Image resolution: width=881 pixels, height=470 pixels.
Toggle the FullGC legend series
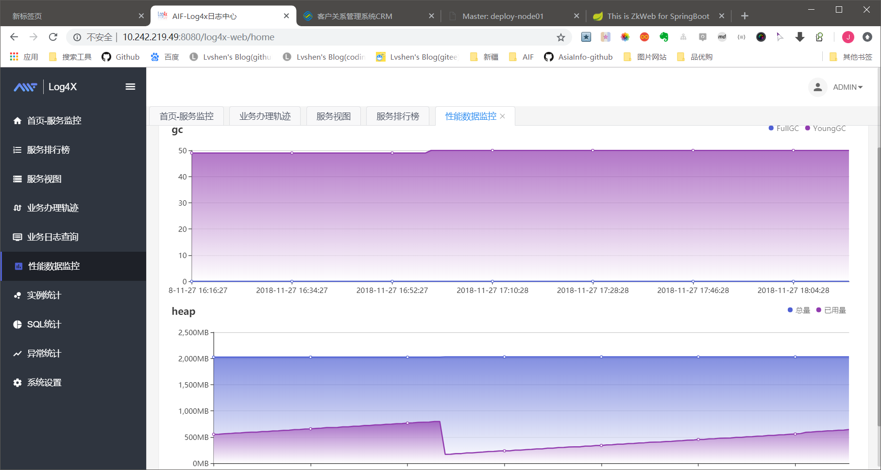[783, 129]
